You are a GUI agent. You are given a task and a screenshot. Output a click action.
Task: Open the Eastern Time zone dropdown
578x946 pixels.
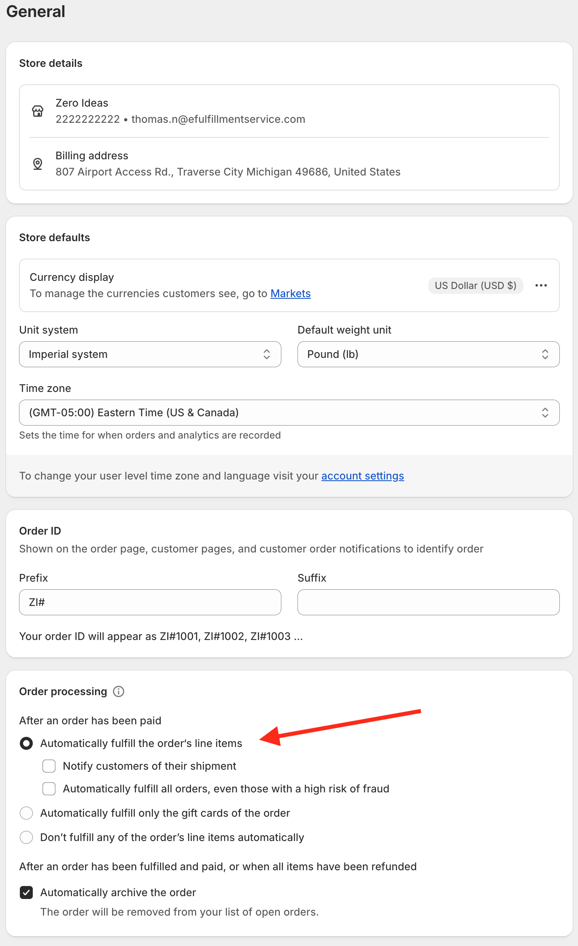[289, 413]
